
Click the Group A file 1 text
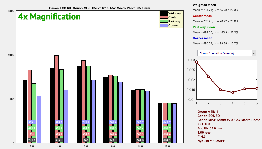point(208,112)
